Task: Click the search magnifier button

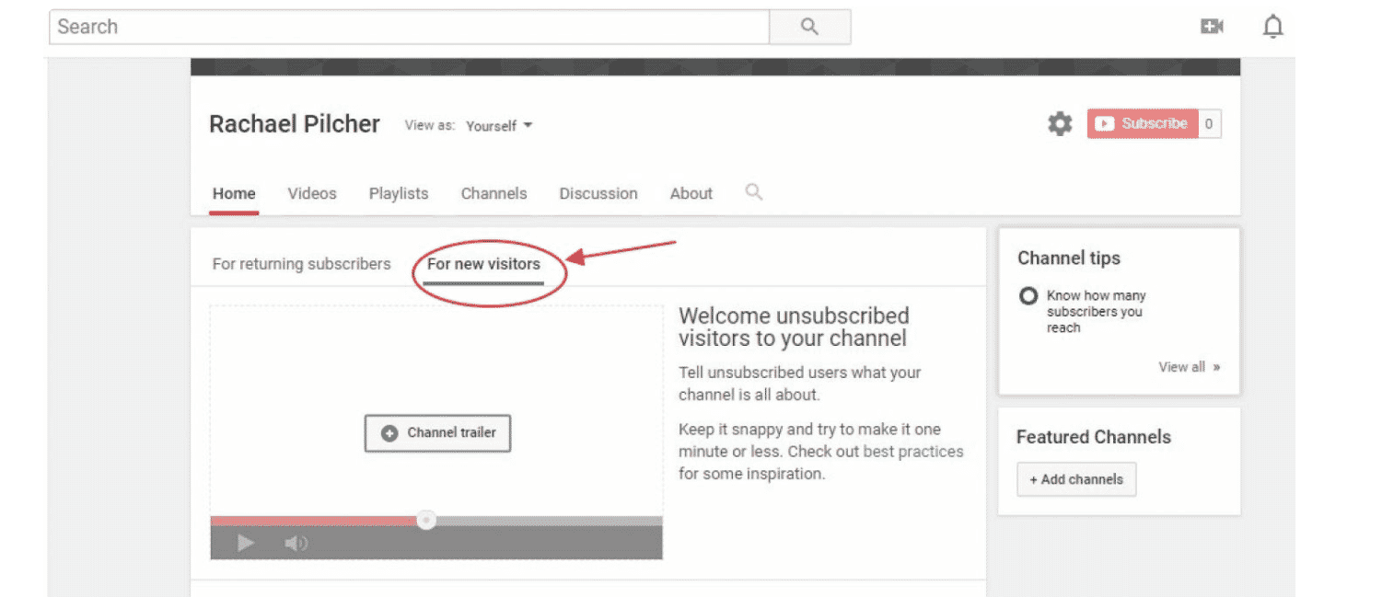Action: 809,27
